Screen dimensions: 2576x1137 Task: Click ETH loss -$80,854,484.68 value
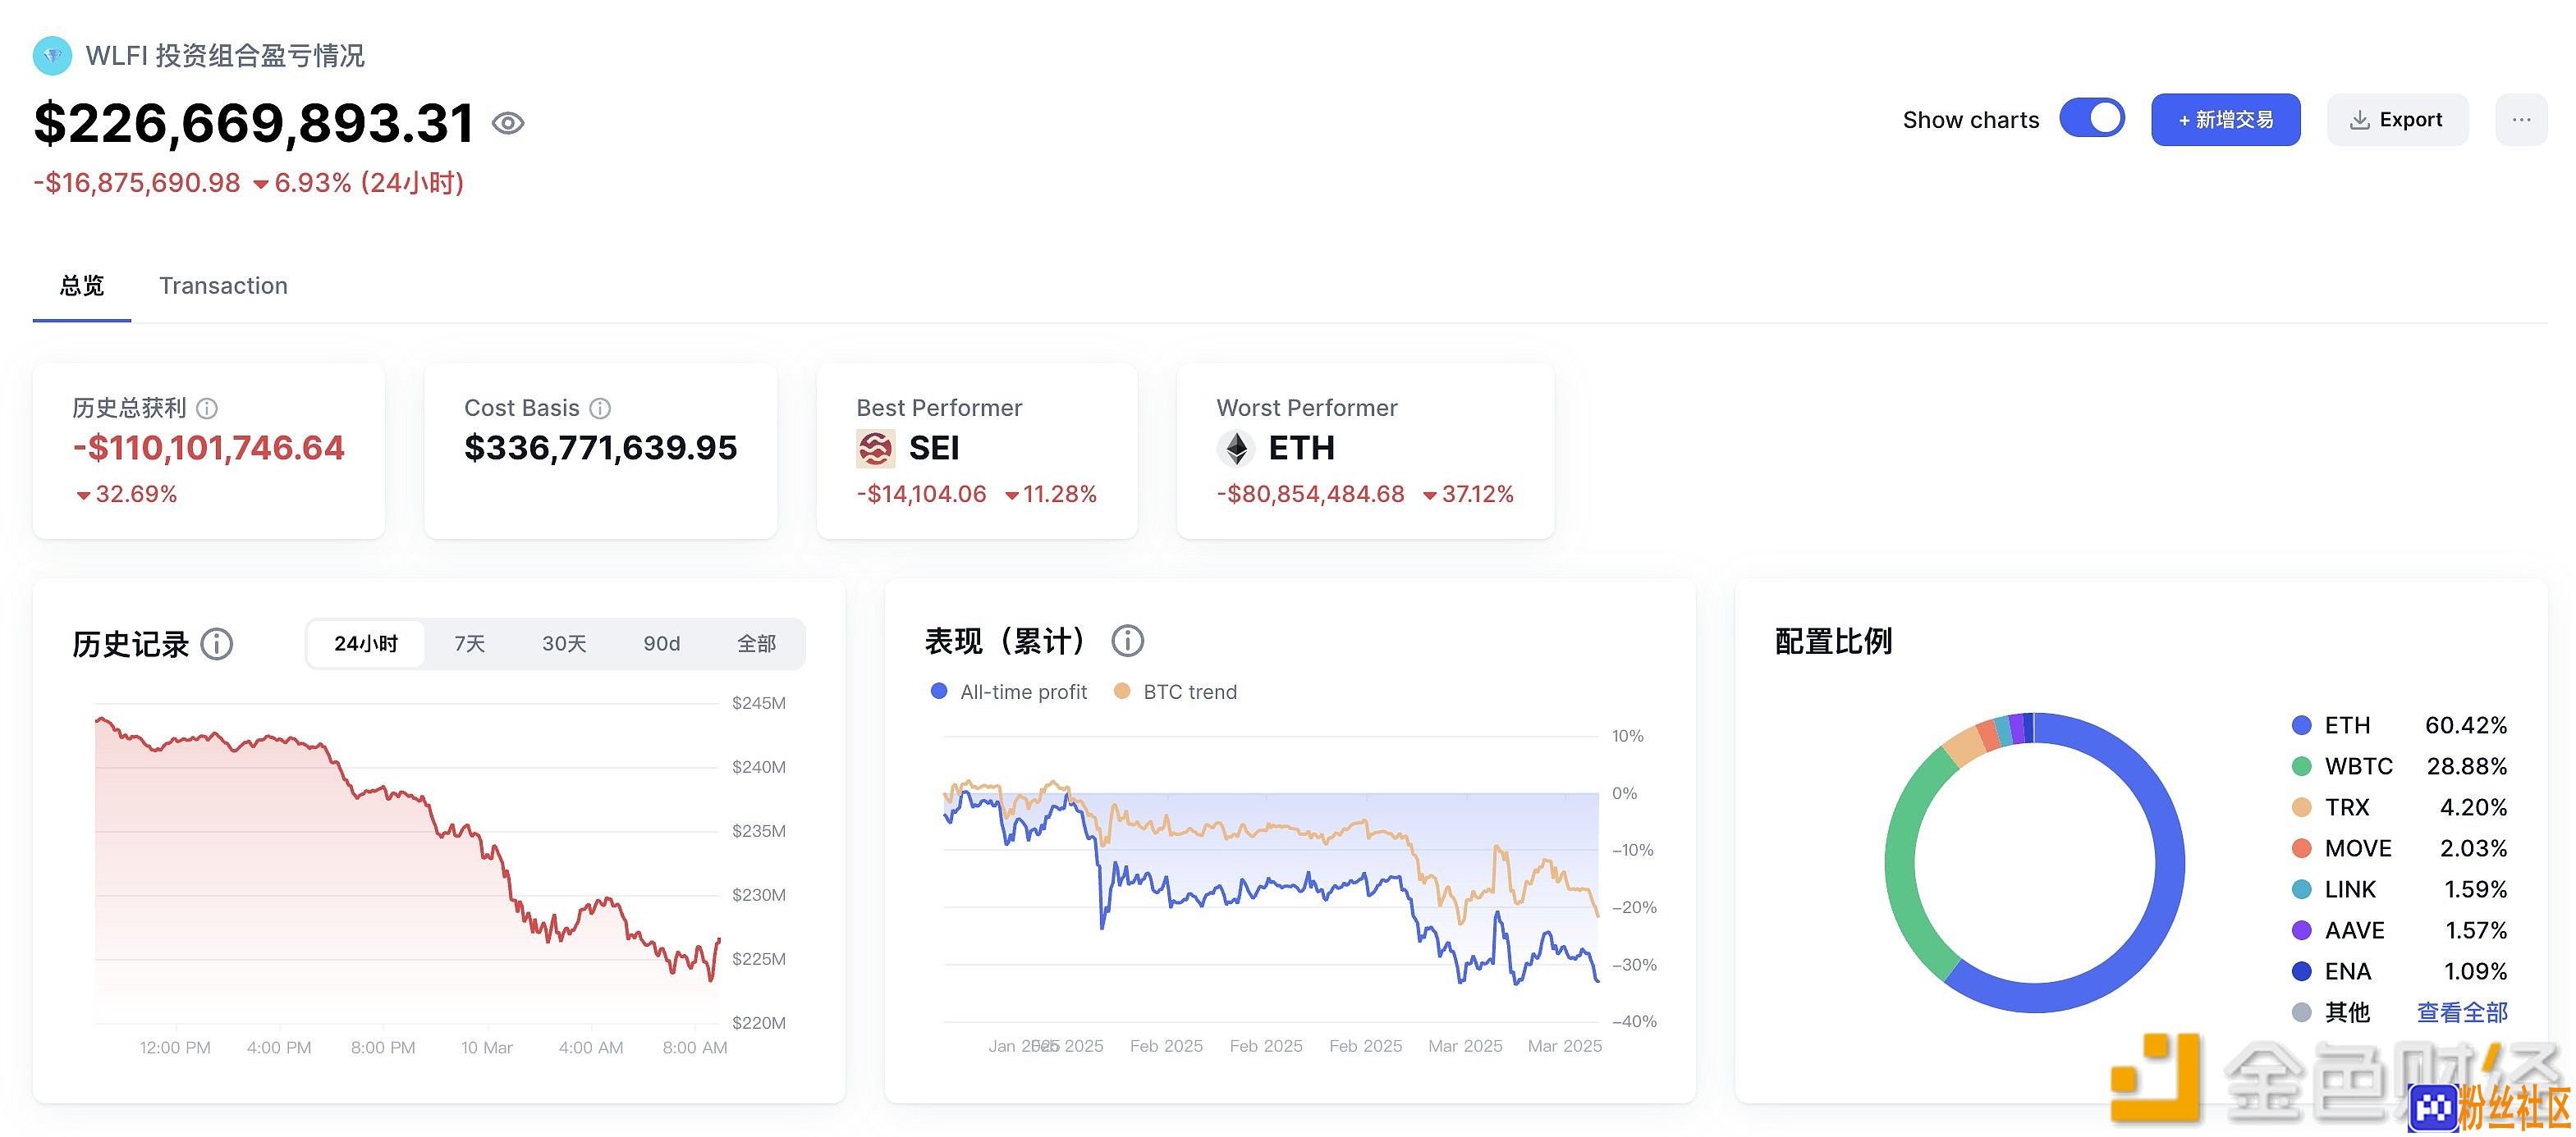click(1310, 495)
